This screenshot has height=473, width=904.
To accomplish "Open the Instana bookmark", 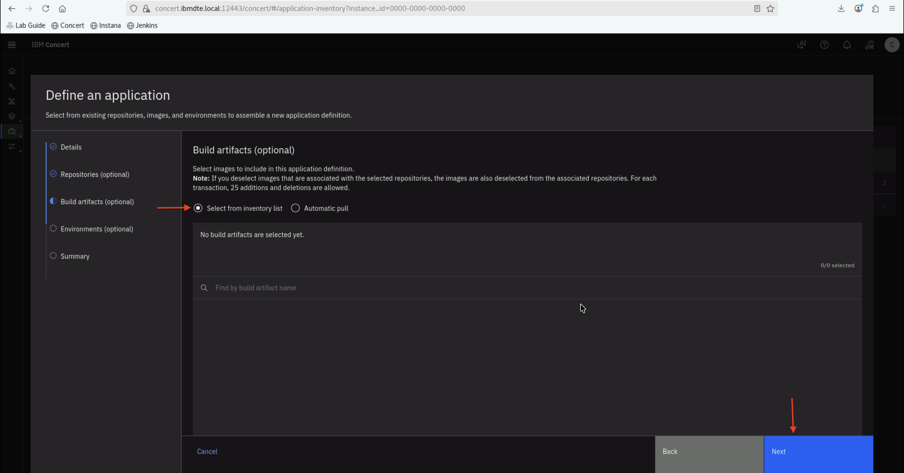I will pos(106,25).
